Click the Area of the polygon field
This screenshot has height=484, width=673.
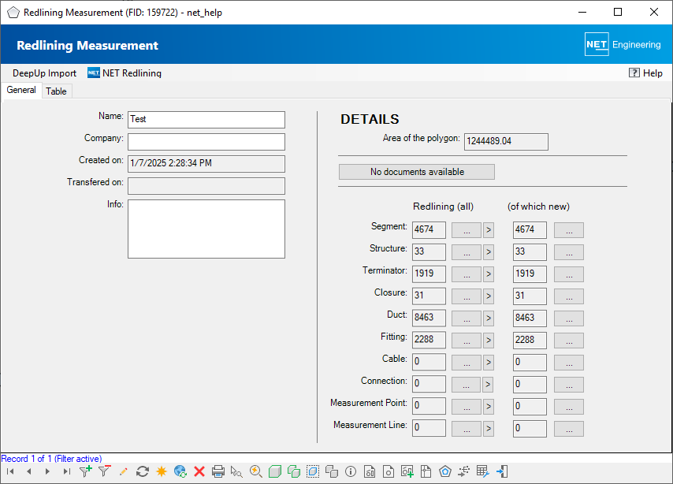tap(506, 141)
